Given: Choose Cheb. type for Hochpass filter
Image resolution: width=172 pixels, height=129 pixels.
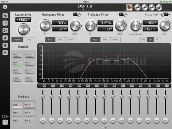Looking at the screenshot, I should 70,39.
